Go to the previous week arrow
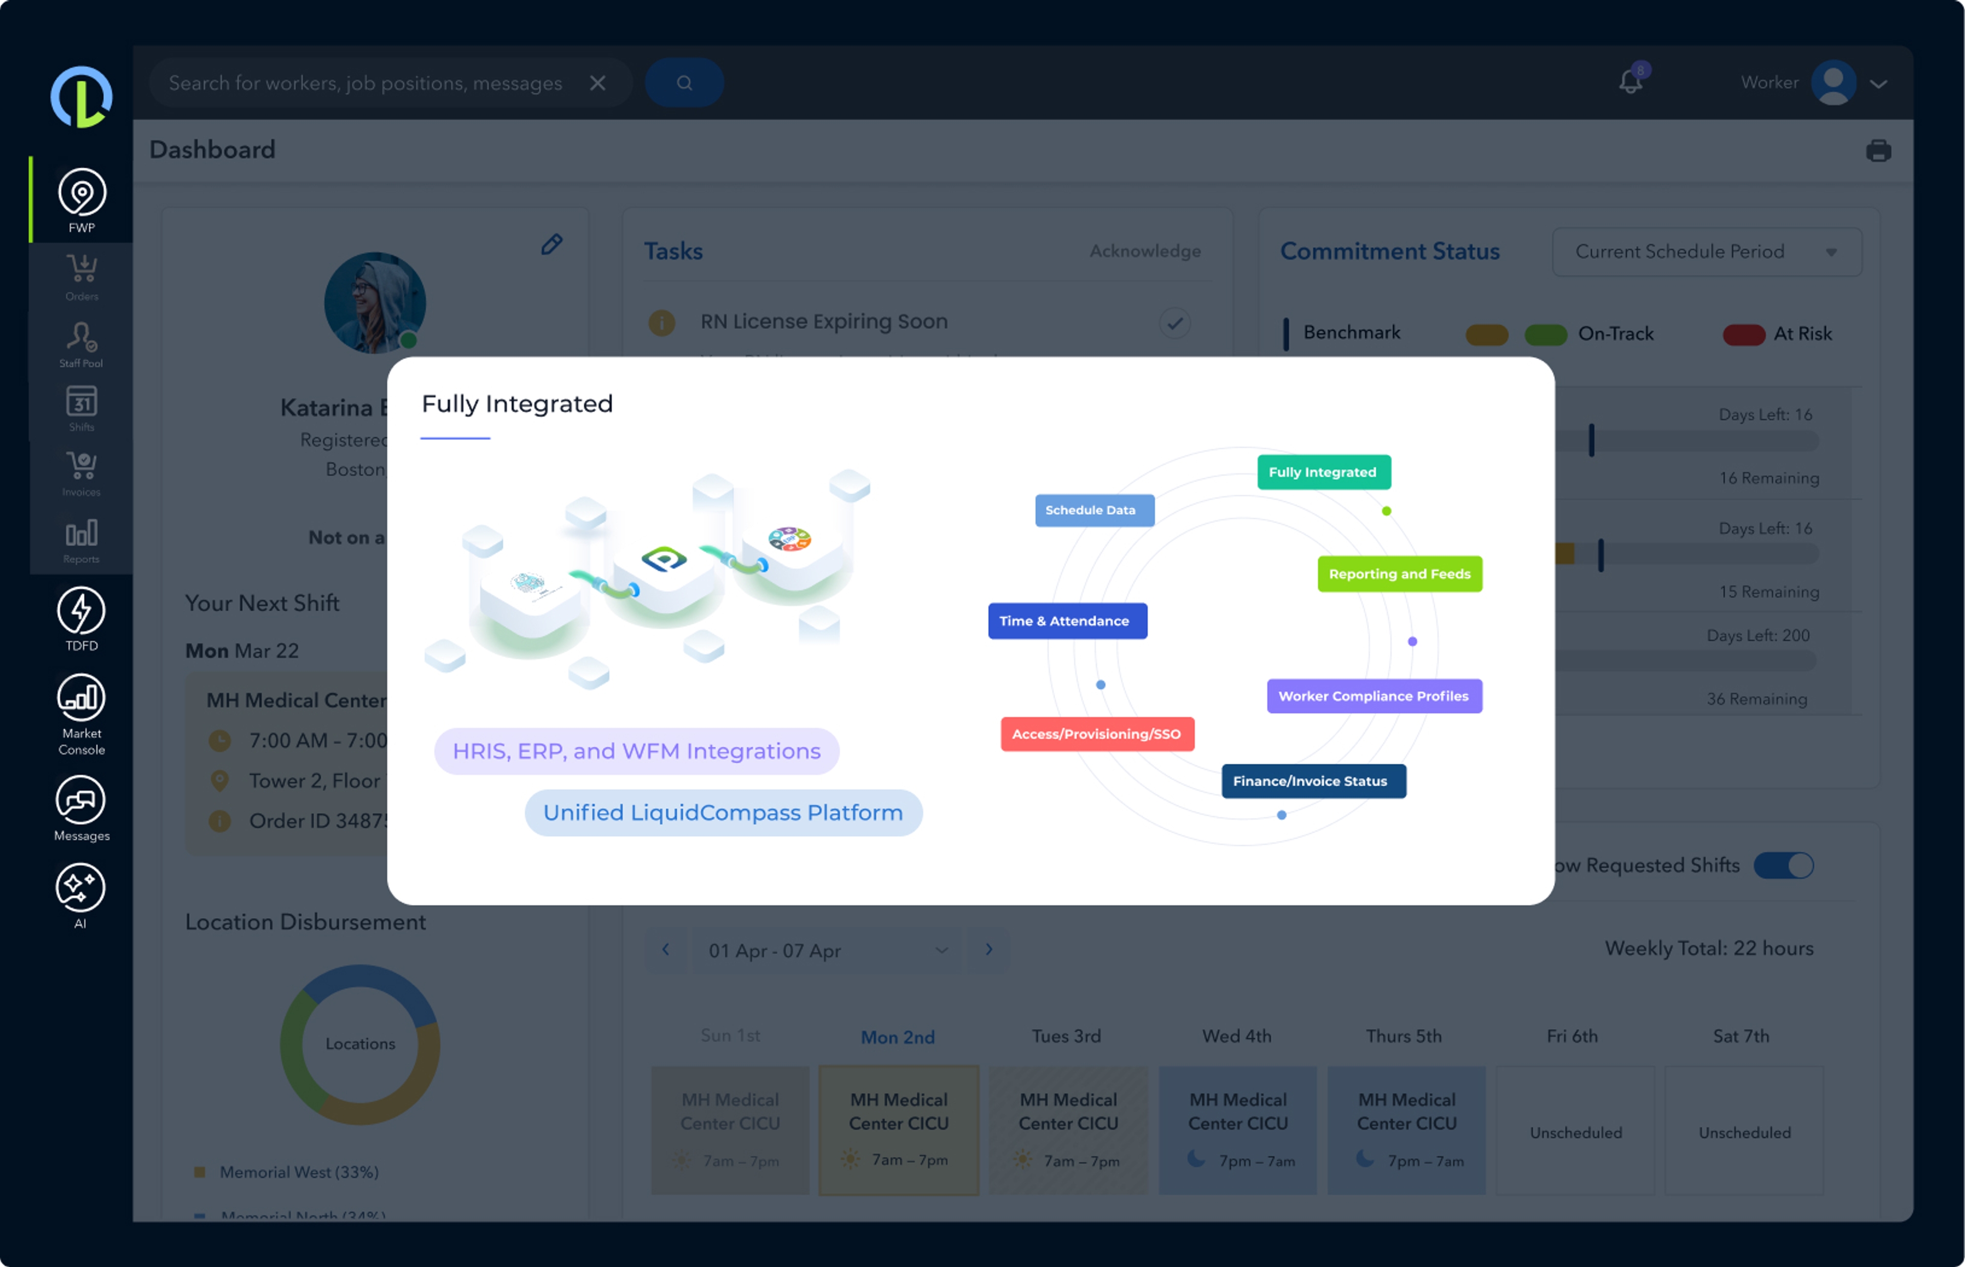The height and width of the screenshot is (1267, 1965). coord(666,950)
